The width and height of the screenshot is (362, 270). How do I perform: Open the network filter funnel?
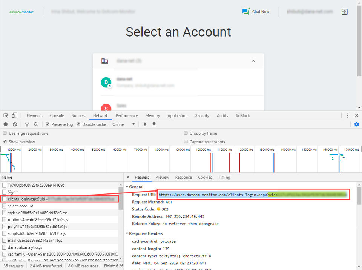(x=27, y=124)
